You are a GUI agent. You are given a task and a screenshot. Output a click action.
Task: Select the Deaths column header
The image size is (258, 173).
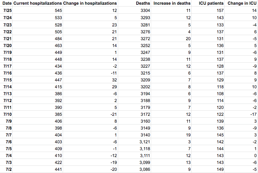[x=143, y=3]
